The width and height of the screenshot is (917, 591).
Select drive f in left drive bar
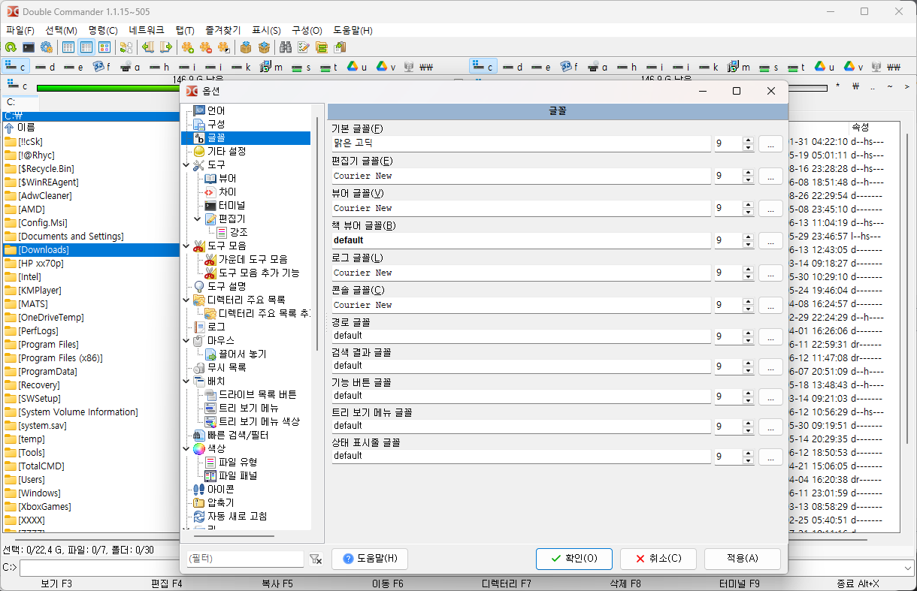click(x=102, y=67)
